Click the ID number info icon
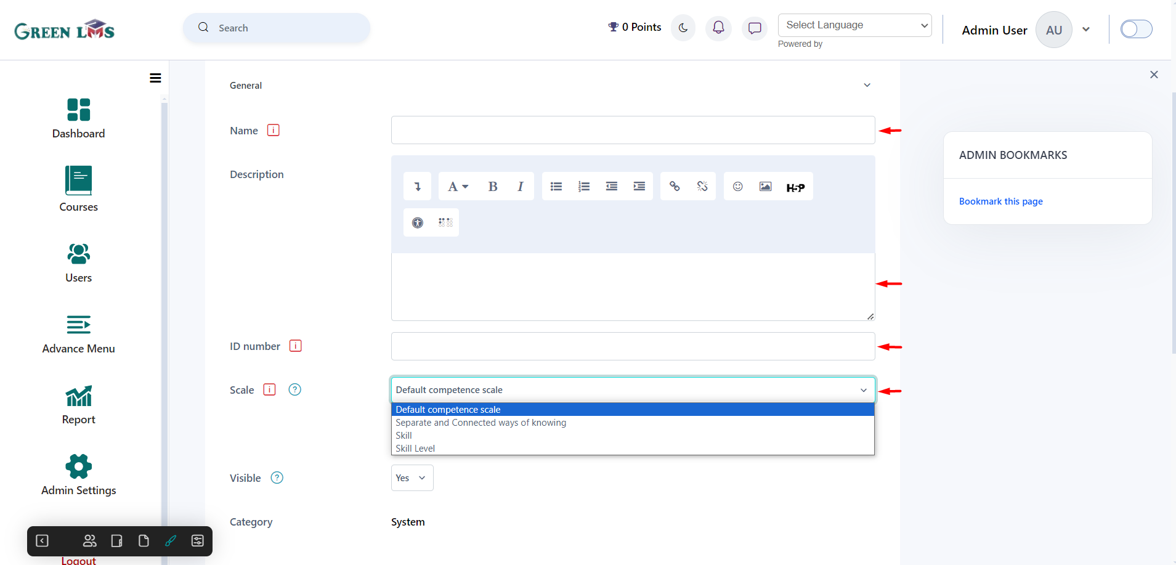Viewport: 1176px width, 565px height. coord(296,346)
